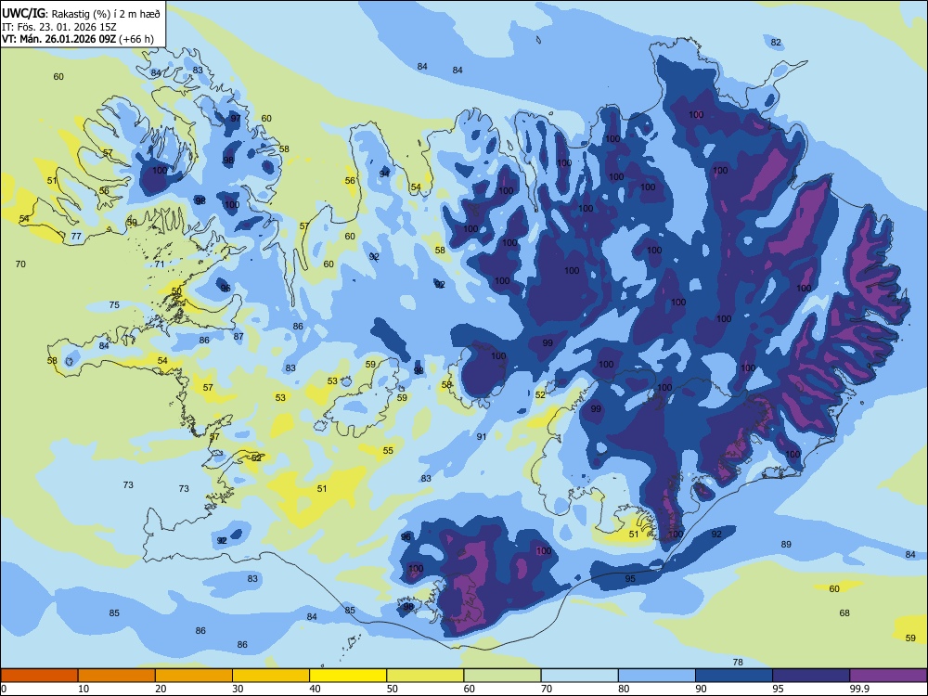Image resolution: width=928 pixels, height=696 pixels.
Task: Click the humidity value 77 on the map
Action: (x=76, y=236)
